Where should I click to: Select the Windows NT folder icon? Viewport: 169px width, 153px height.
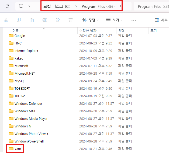(x=11, y=126)
